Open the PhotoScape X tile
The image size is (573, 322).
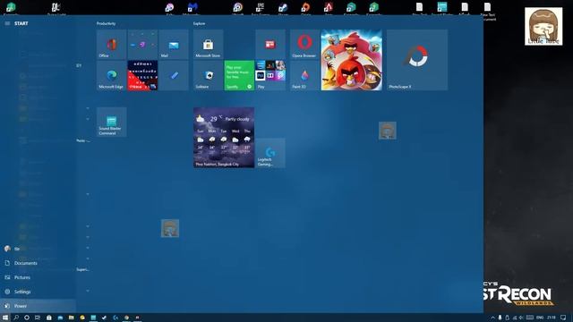[x=417, y=60]
